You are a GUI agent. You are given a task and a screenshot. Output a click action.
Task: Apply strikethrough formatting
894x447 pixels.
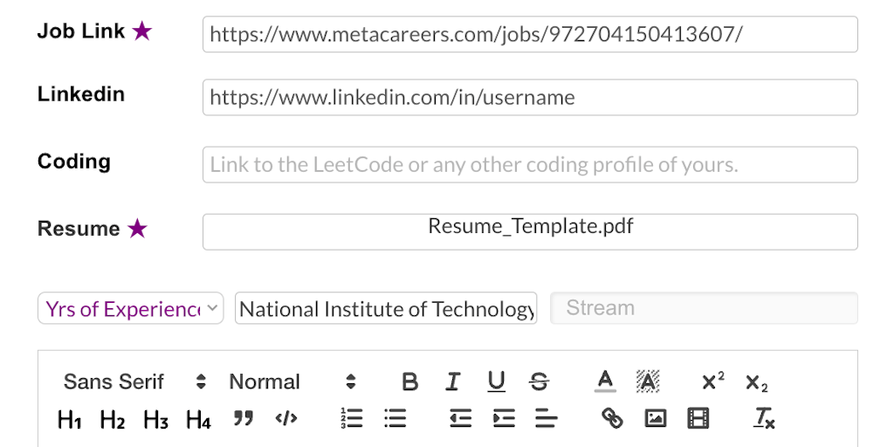coord(540,382)
